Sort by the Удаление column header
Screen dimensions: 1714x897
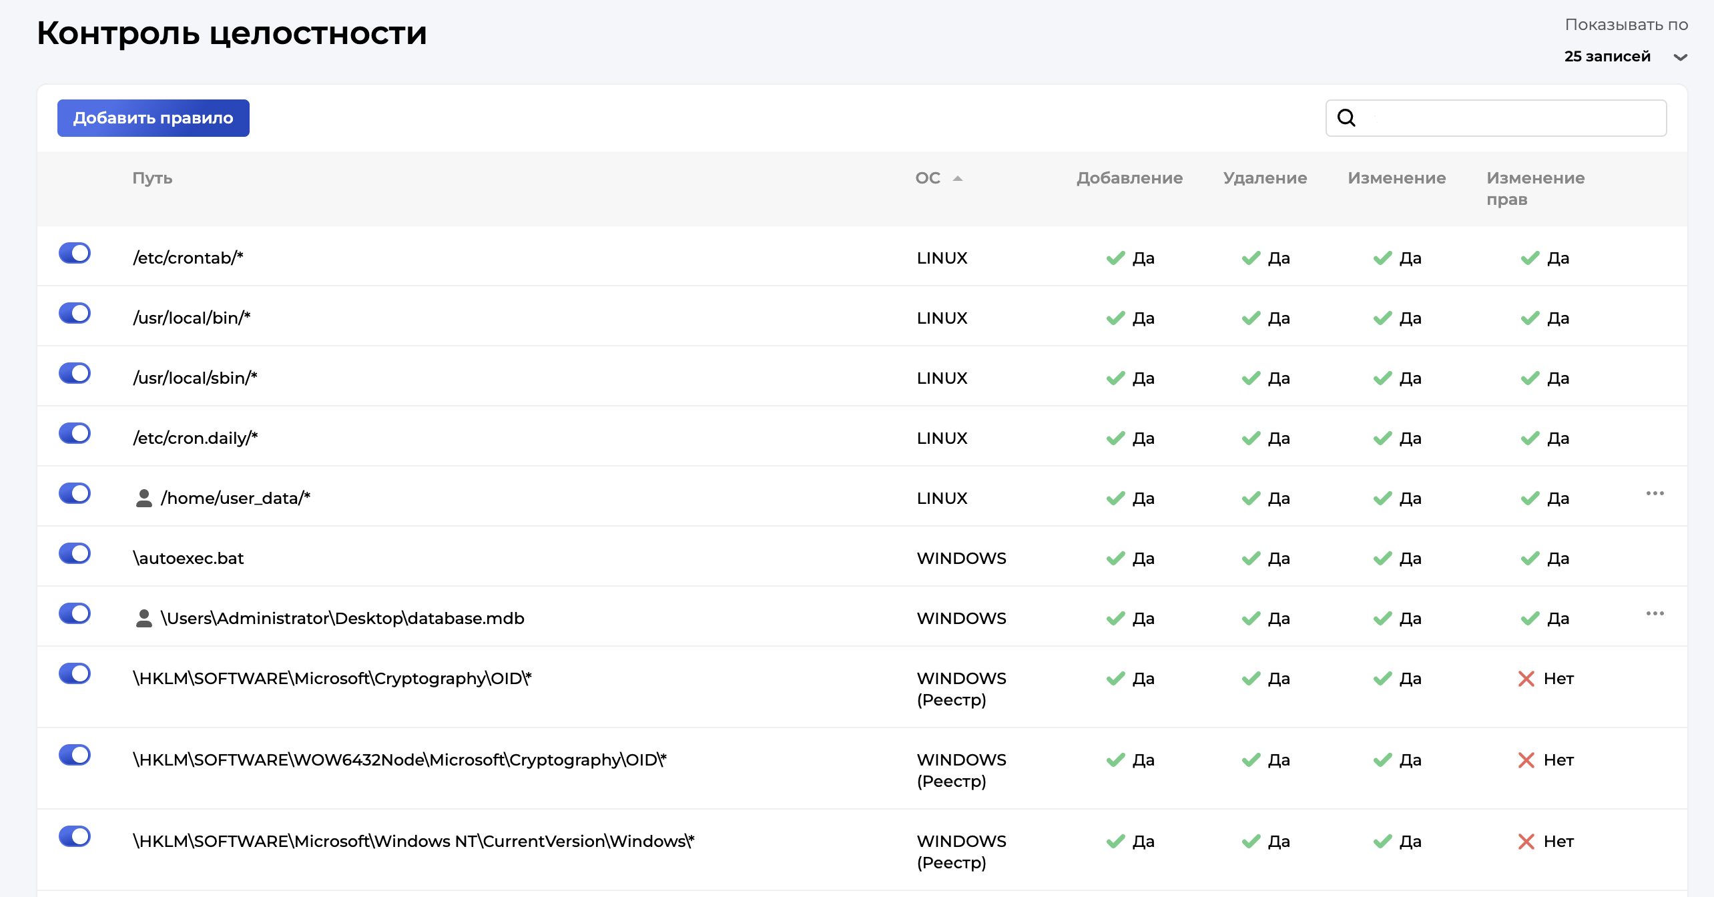pyautogui.click(x=1265, y=178)
